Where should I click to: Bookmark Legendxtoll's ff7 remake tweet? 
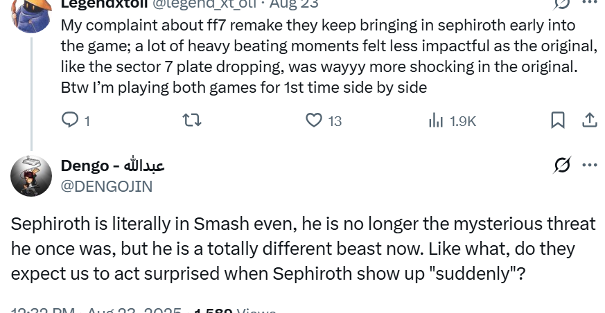(x=558, y=120)
